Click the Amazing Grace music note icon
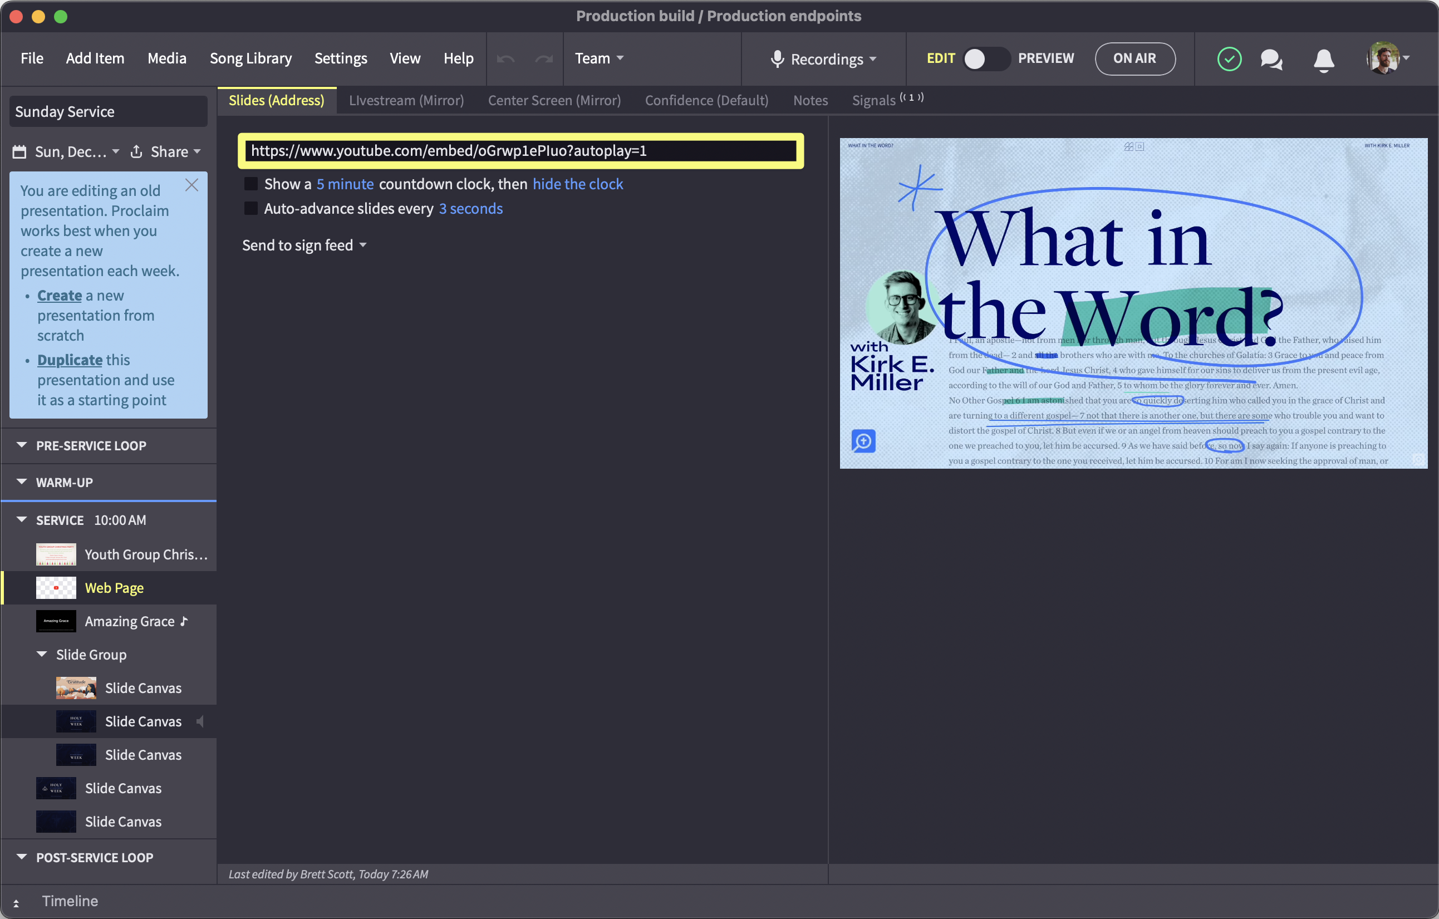 click(184, 621)
